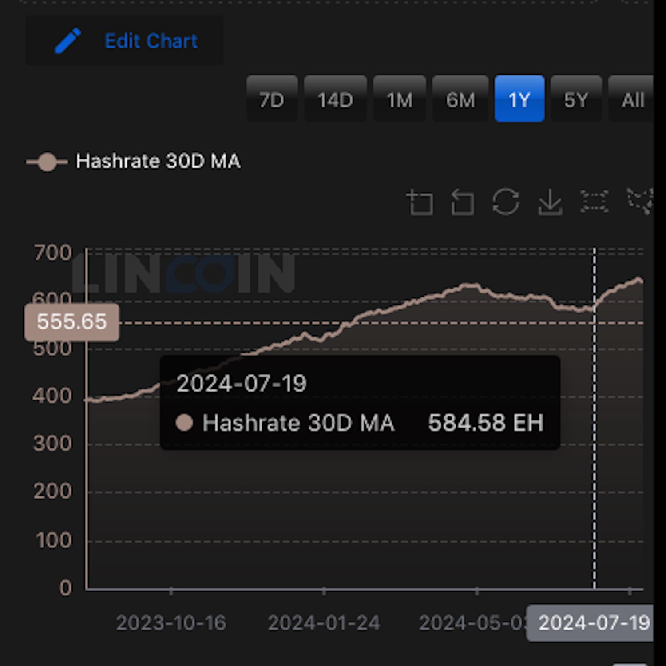Select the 7D time range
The image size is (666, 666).
pyautogui.click(x=272, y=99)
